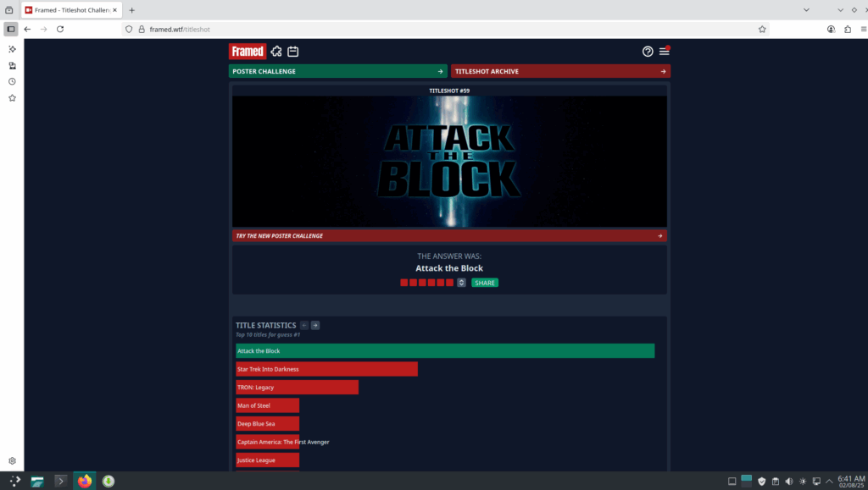This screenshot has height=490, width=868.
Task: Expand the guess results toggle beside red squares
Action: pos(462,283)
